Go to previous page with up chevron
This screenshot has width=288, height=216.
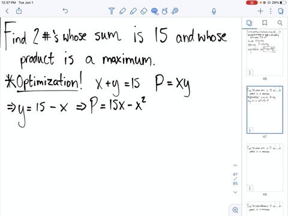(x=235, y=166)
